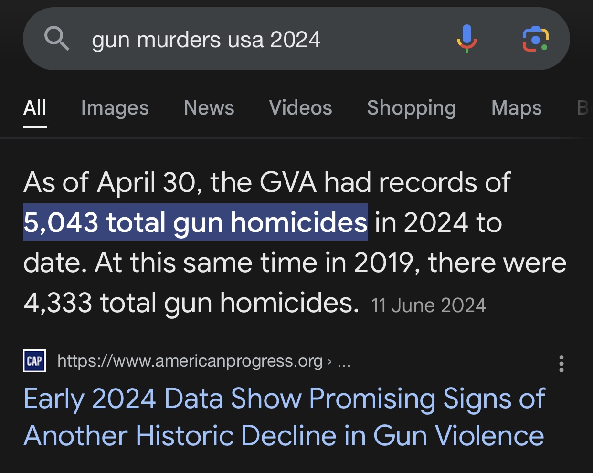
Task: Go to the Videos tab
Action: pyautogui.click(x=300, y=108)
